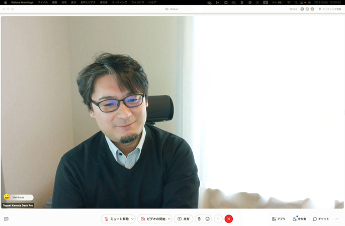Click the captions icon at bottom left
The image size is (345, 226).
click(7, 219)
